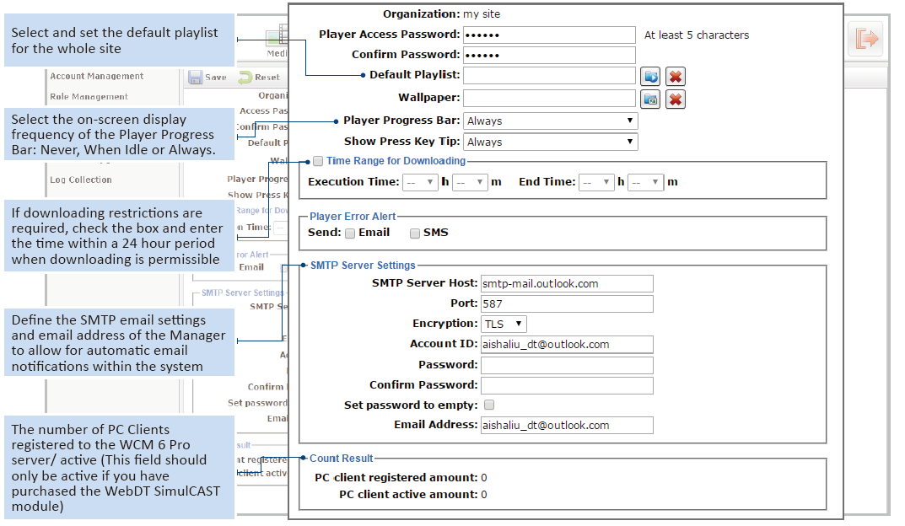The height and width of the screenshot is (526, 905).
Task: Open the Show Press Key Tip dropdown
Action: (x=550, y=142)
